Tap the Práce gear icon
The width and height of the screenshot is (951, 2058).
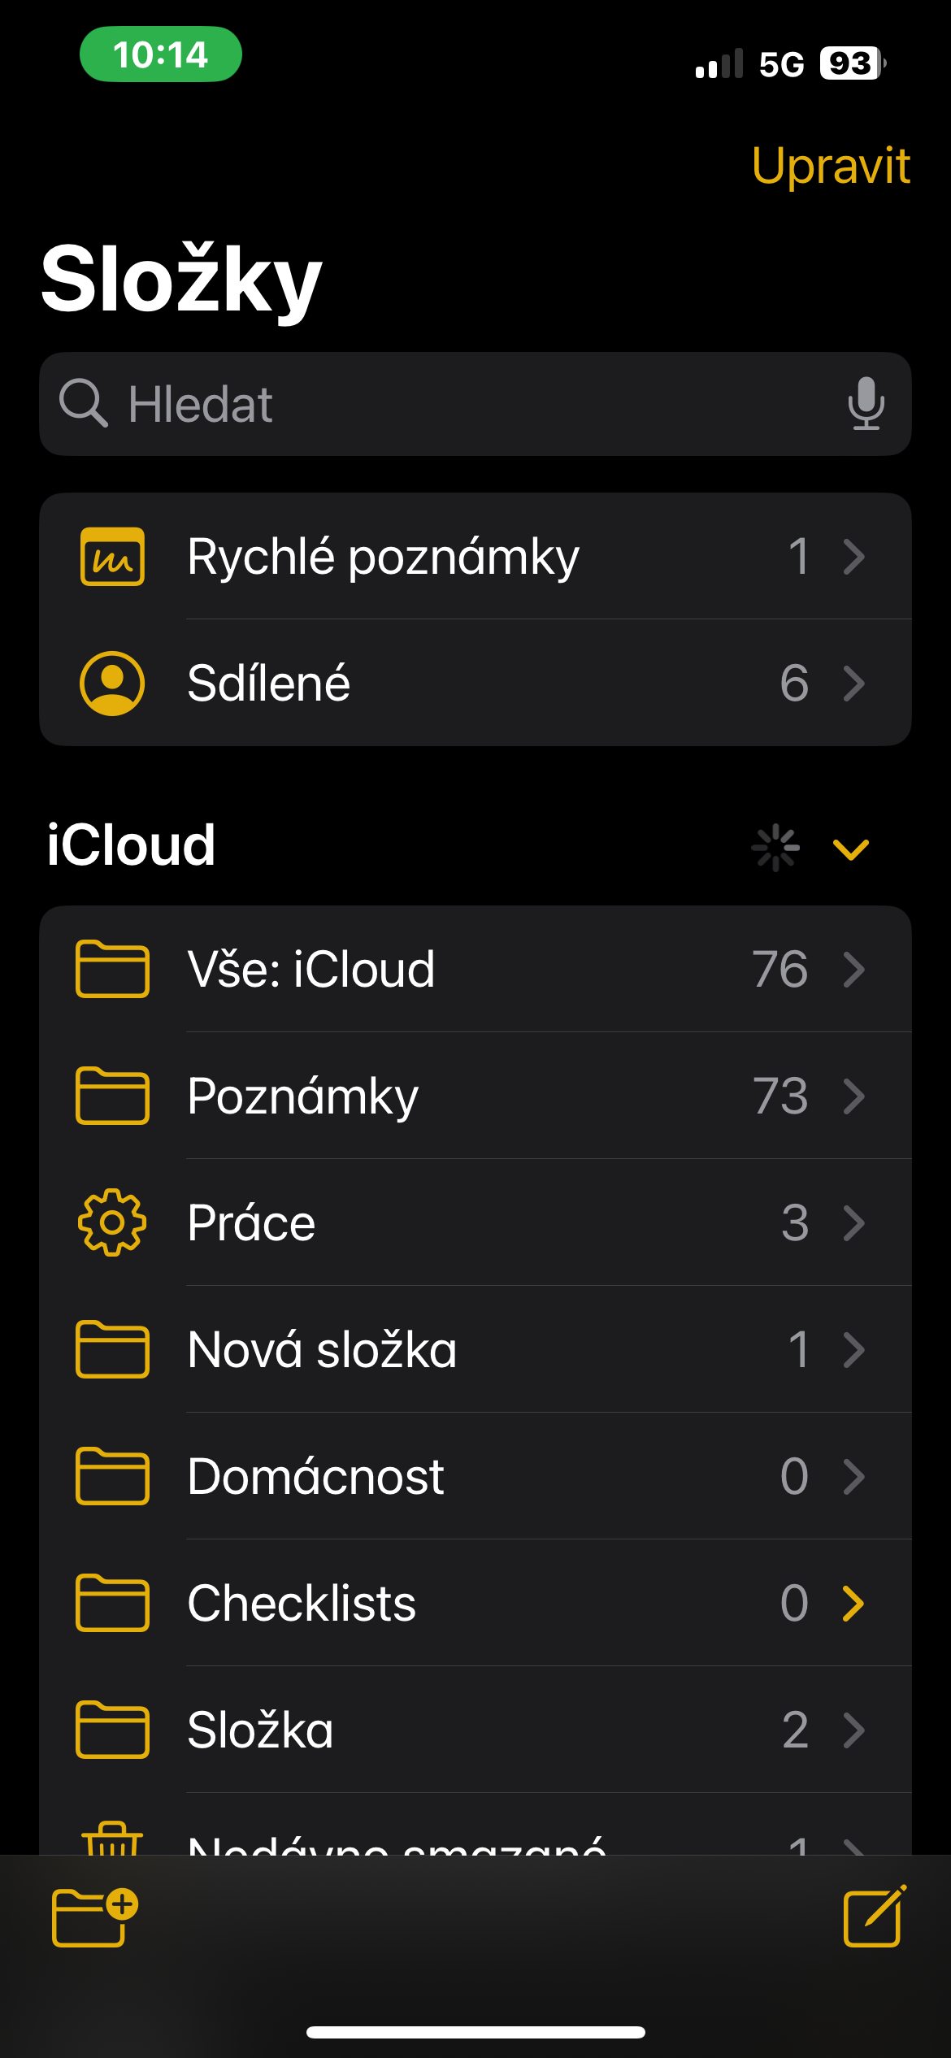point(112,1222)
